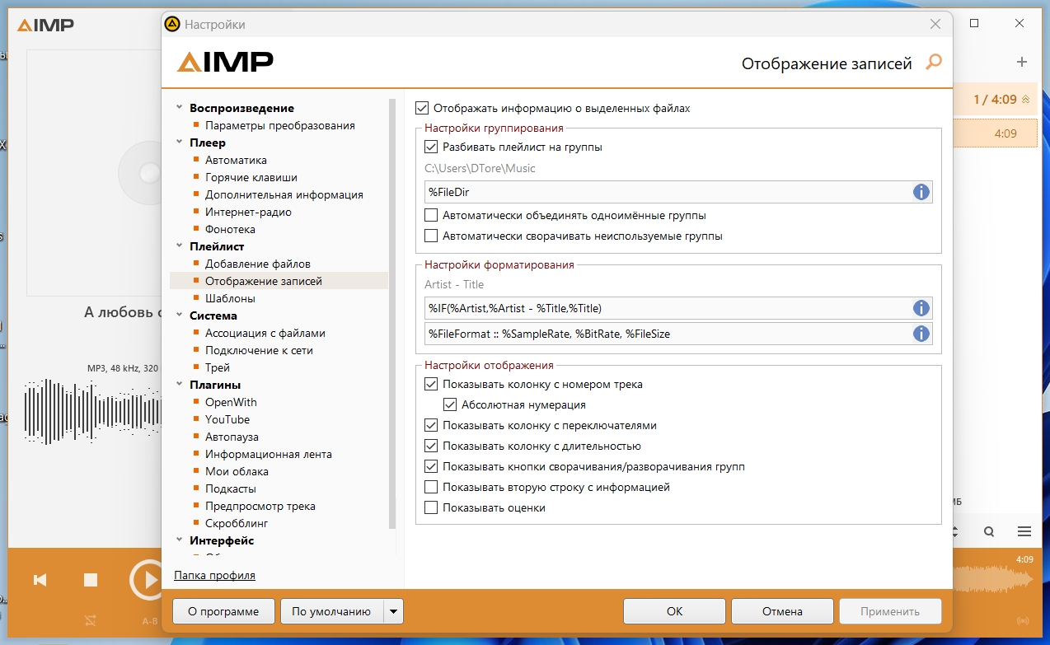Click inside the %FileDir grouping template field
The width and height of the screenshot is (1050, 645).
click(666, 192)
